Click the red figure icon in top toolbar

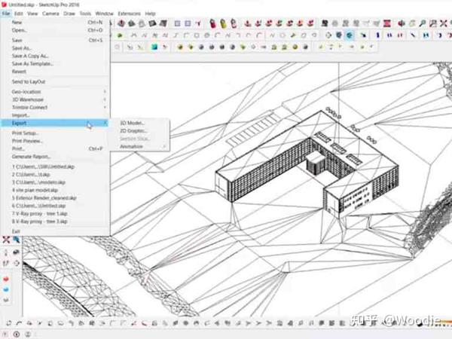coord(212,23)
